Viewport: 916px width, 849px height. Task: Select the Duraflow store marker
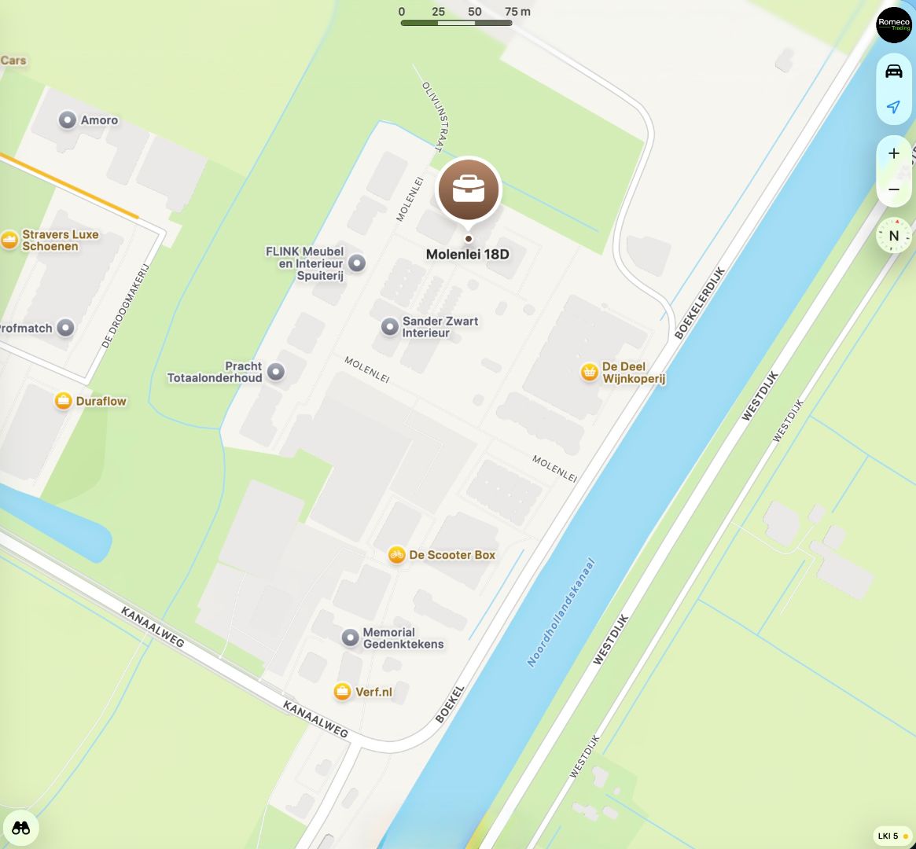coord(63,401)
